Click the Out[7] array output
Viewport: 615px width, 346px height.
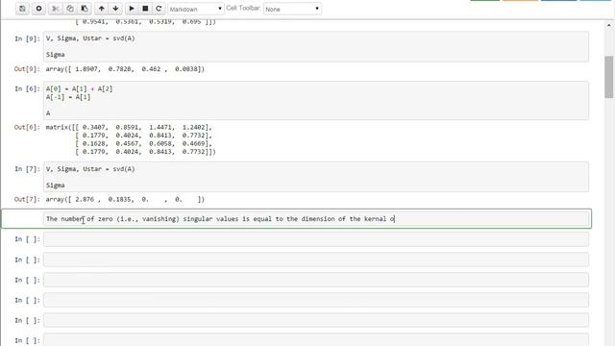[x=125, y=199]
